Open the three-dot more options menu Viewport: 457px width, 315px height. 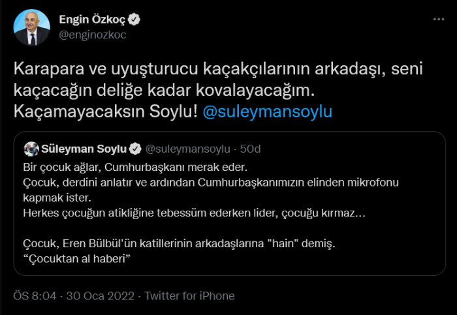439,20
